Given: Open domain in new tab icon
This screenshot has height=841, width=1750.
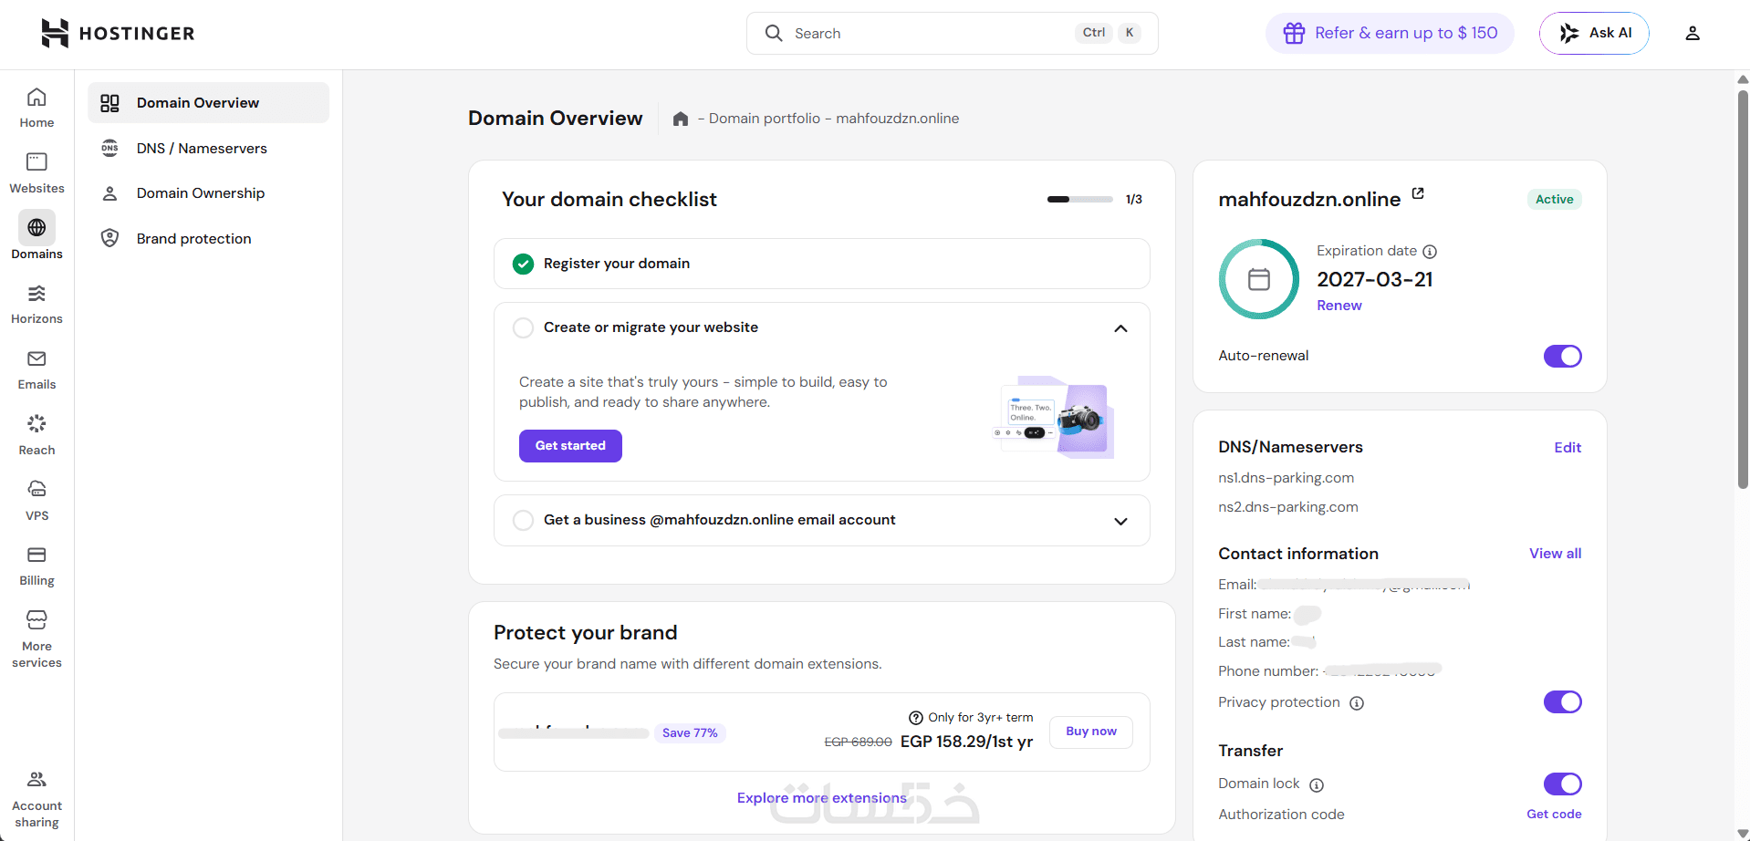Looking at the screenshot, I should (x=1418, y=193).
